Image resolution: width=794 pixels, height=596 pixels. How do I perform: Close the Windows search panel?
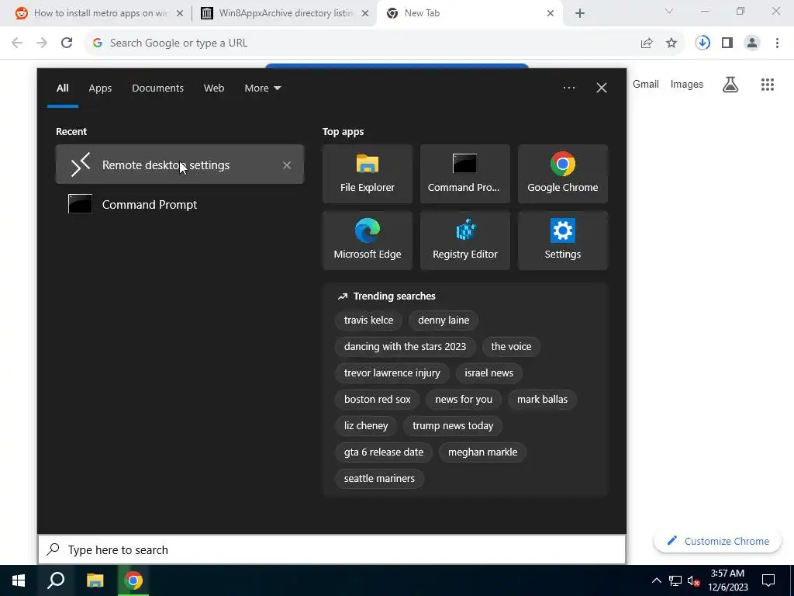(602, 88)
